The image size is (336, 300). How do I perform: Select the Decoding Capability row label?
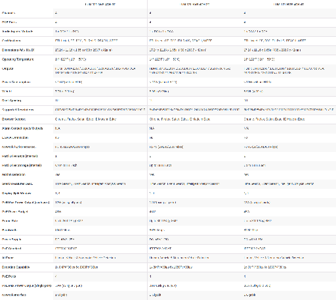pos(16,267)
